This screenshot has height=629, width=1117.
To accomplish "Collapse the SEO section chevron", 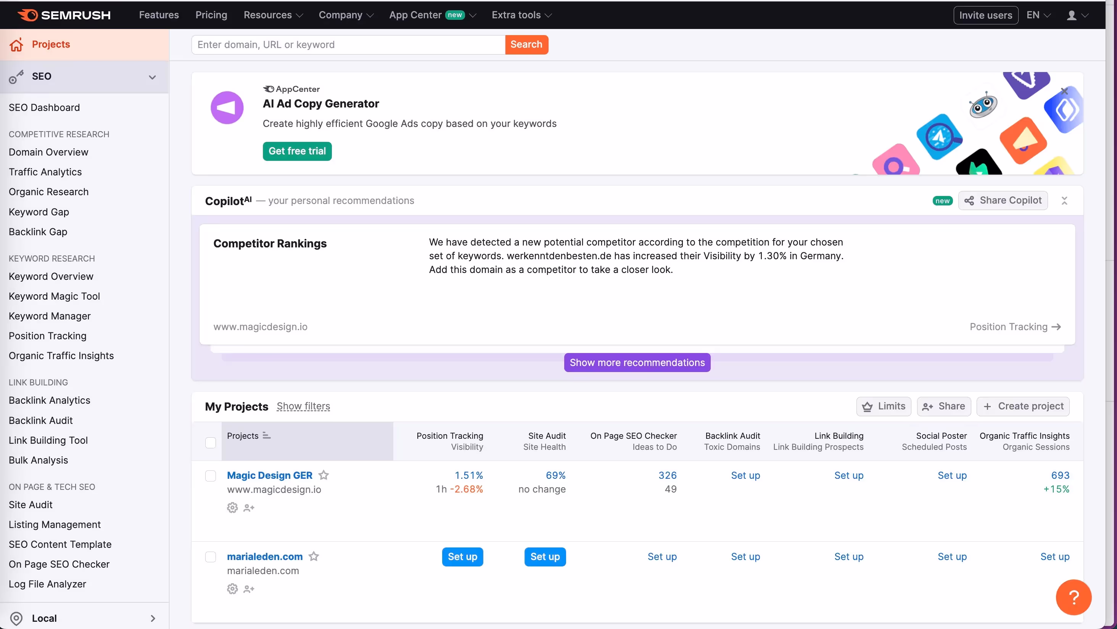I will (x=152, y=77).
